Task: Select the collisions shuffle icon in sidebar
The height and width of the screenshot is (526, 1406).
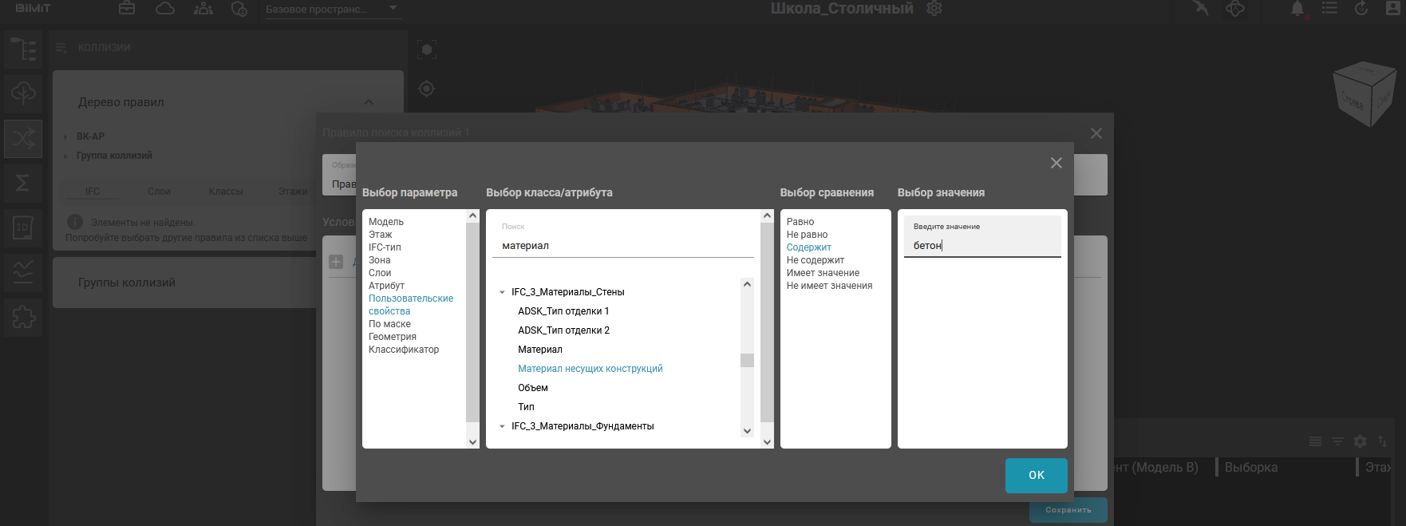Action: pyautogui.click(x=23, y=139)
